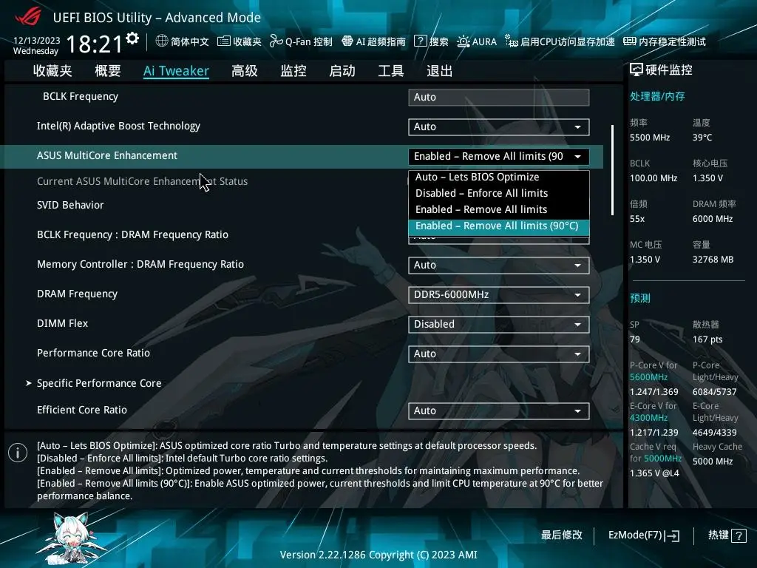The image size is (757, 568).
Task: Open Intel Adaptive Boost Technology dropdown
Action: [x=499, y=127]
